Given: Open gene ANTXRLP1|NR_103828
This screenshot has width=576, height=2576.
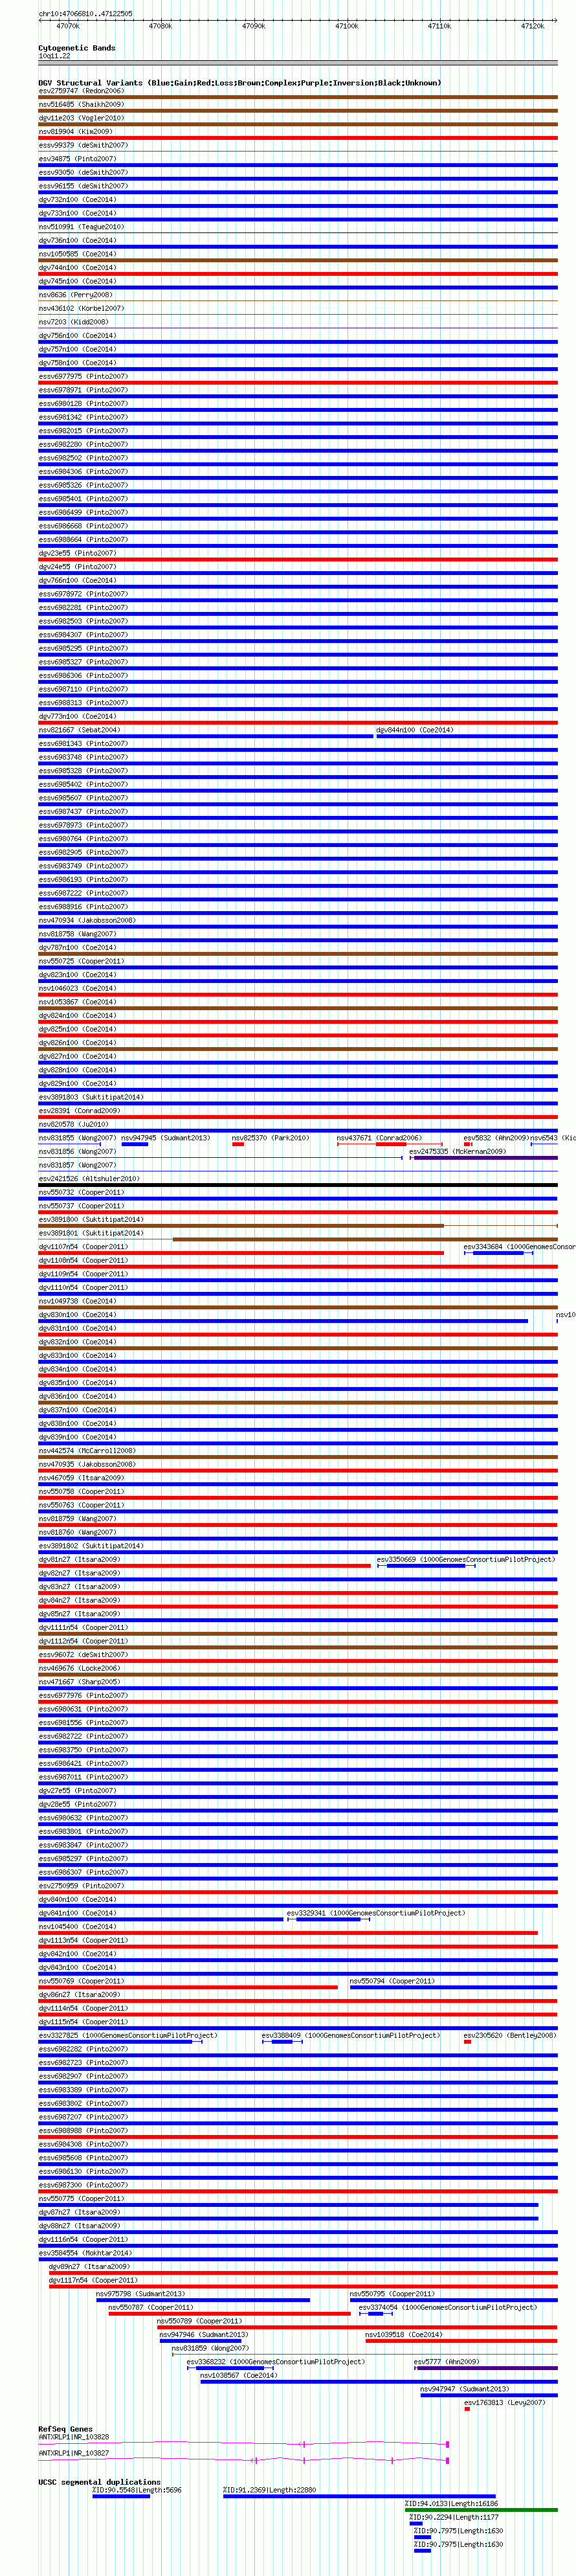Looking at the screenshot, I should tap(74, 2436).
